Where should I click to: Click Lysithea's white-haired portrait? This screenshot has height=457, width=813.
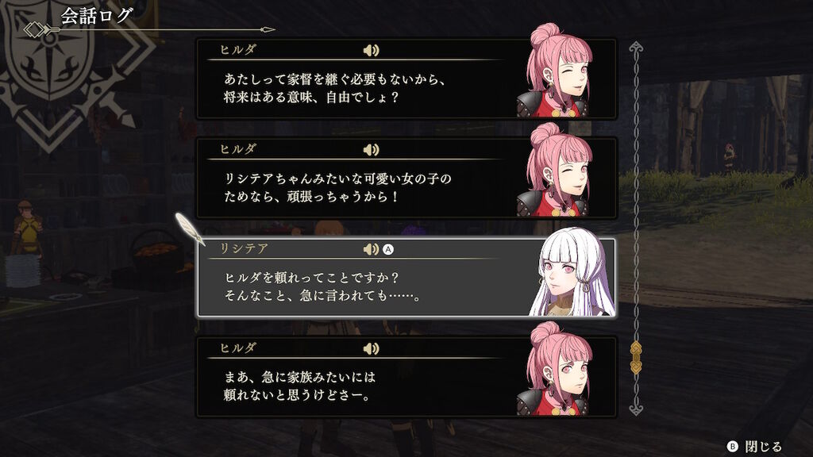pos(572,273)
